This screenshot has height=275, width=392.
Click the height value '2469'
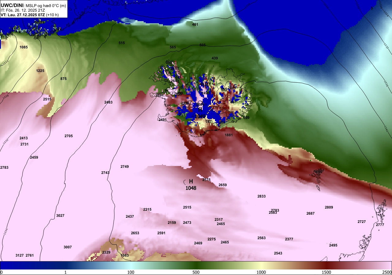(x=198, y=243)
